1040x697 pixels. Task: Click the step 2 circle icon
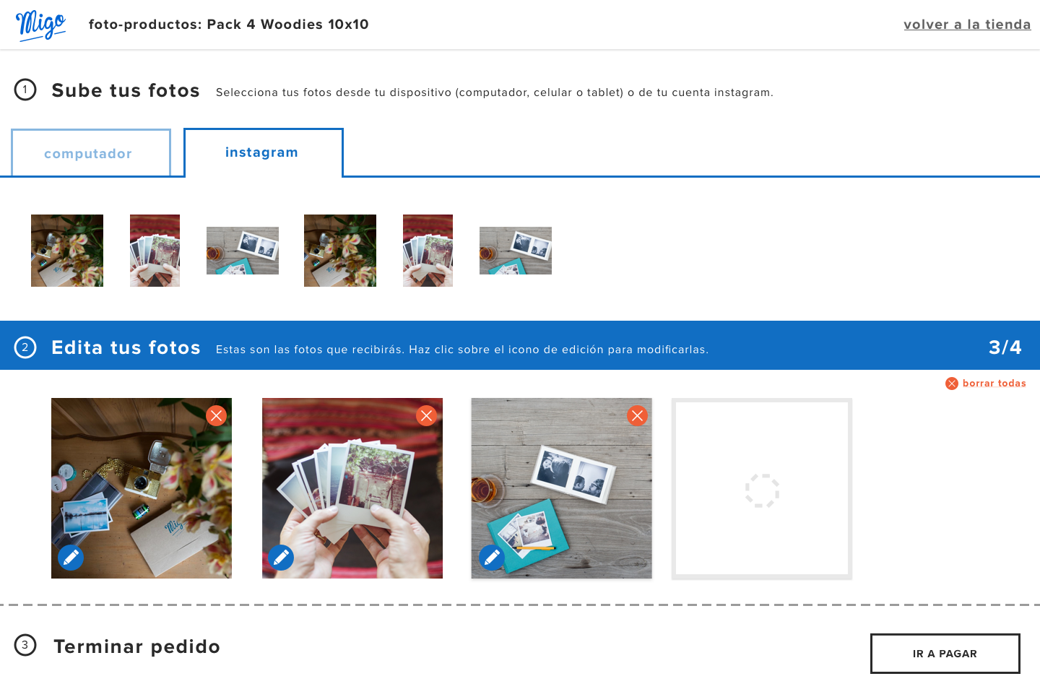click(x=25, y=347)
